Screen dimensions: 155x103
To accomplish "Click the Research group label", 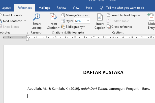I will point(37,32).
